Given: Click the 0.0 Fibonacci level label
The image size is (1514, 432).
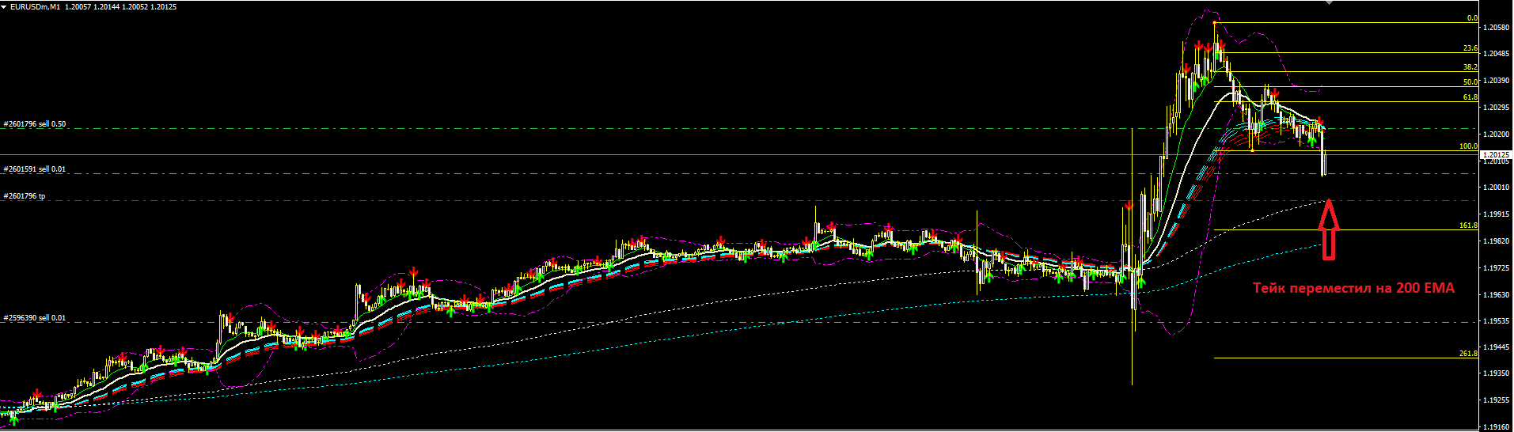Looking at the screenshot, I should point(1472,18).
